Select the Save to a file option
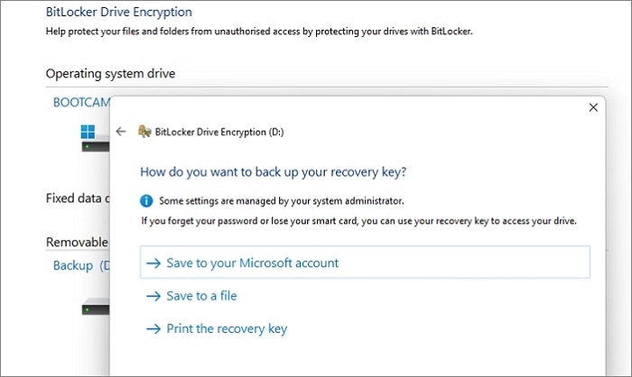Viewport: 632px width, 377px height. pos(201,296)
